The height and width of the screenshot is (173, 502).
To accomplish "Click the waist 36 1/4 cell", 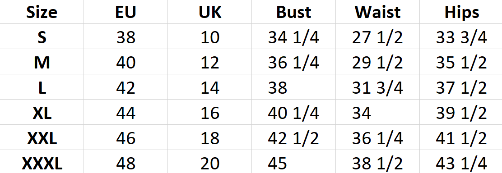I will pyautogui.click(x=377, y=137).
